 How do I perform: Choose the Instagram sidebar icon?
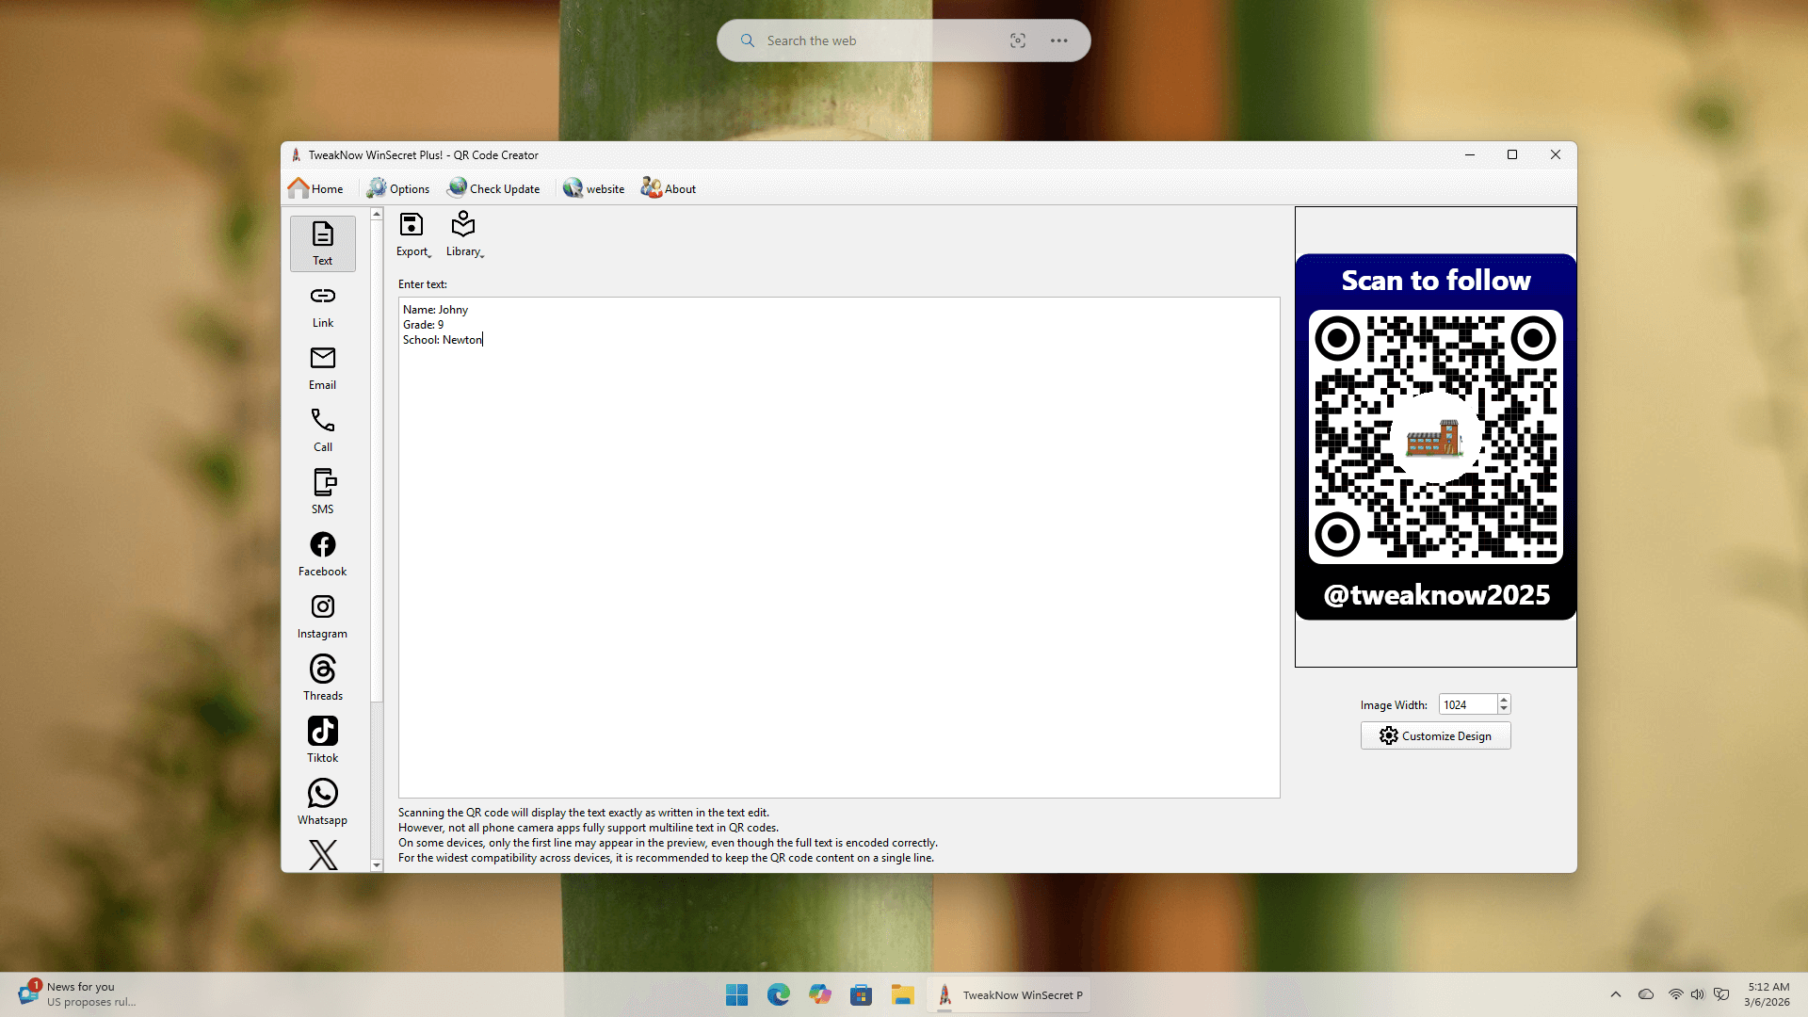(322, 616)
